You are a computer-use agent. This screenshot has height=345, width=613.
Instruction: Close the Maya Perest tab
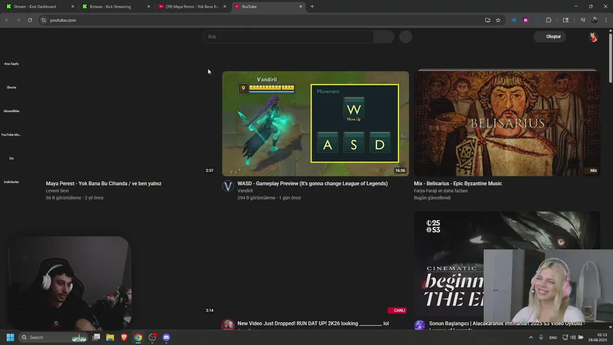225,7
